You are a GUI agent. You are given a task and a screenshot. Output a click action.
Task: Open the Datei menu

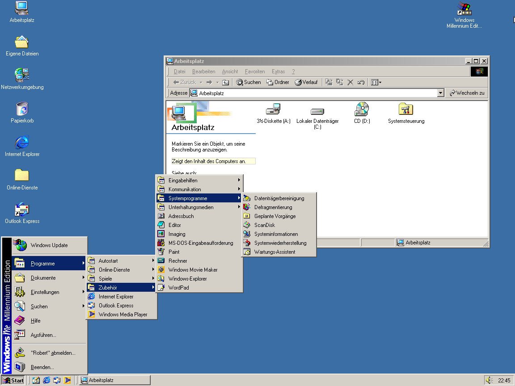coord(179,71)
